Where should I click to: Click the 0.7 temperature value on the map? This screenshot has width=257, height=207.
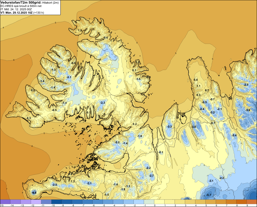[207, 90]
